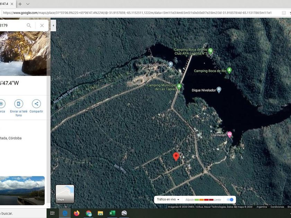Viewport: 291px width, 218px height.
Task: Click the browser address bar URL
Action: 139,13
